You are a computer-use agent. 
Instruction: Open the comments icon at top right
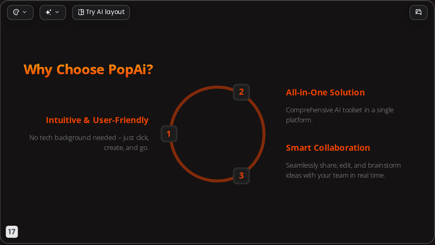point(419,12)
